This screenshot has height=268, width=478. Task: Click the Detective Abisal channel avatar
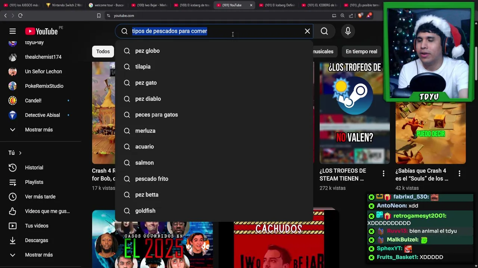point(13,115)
